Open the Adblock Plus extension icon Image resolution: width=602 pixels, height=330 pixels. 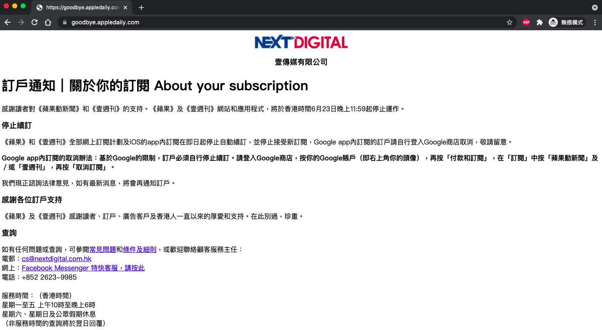coord(526,22)
